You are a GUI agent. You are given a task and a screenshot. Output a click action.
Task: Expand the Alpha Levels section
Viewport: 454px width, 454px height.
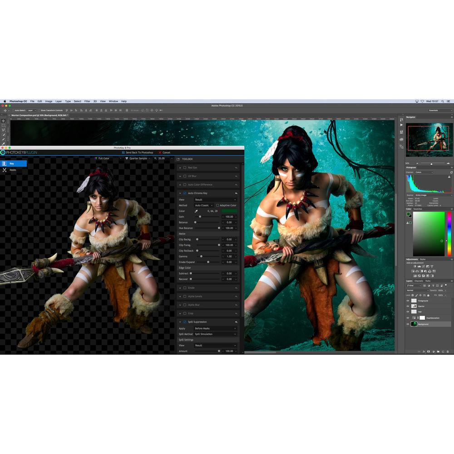point(179,296)
